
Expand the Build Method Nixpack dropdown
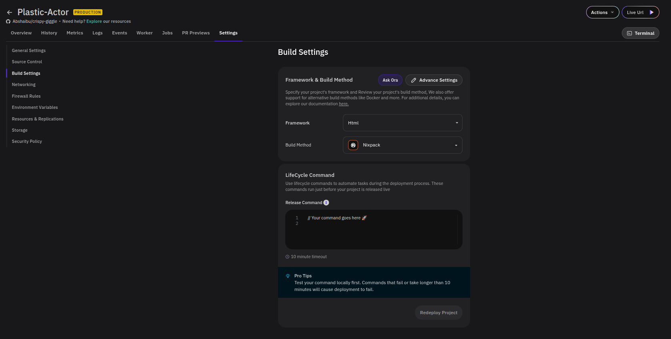click(403, 145)
